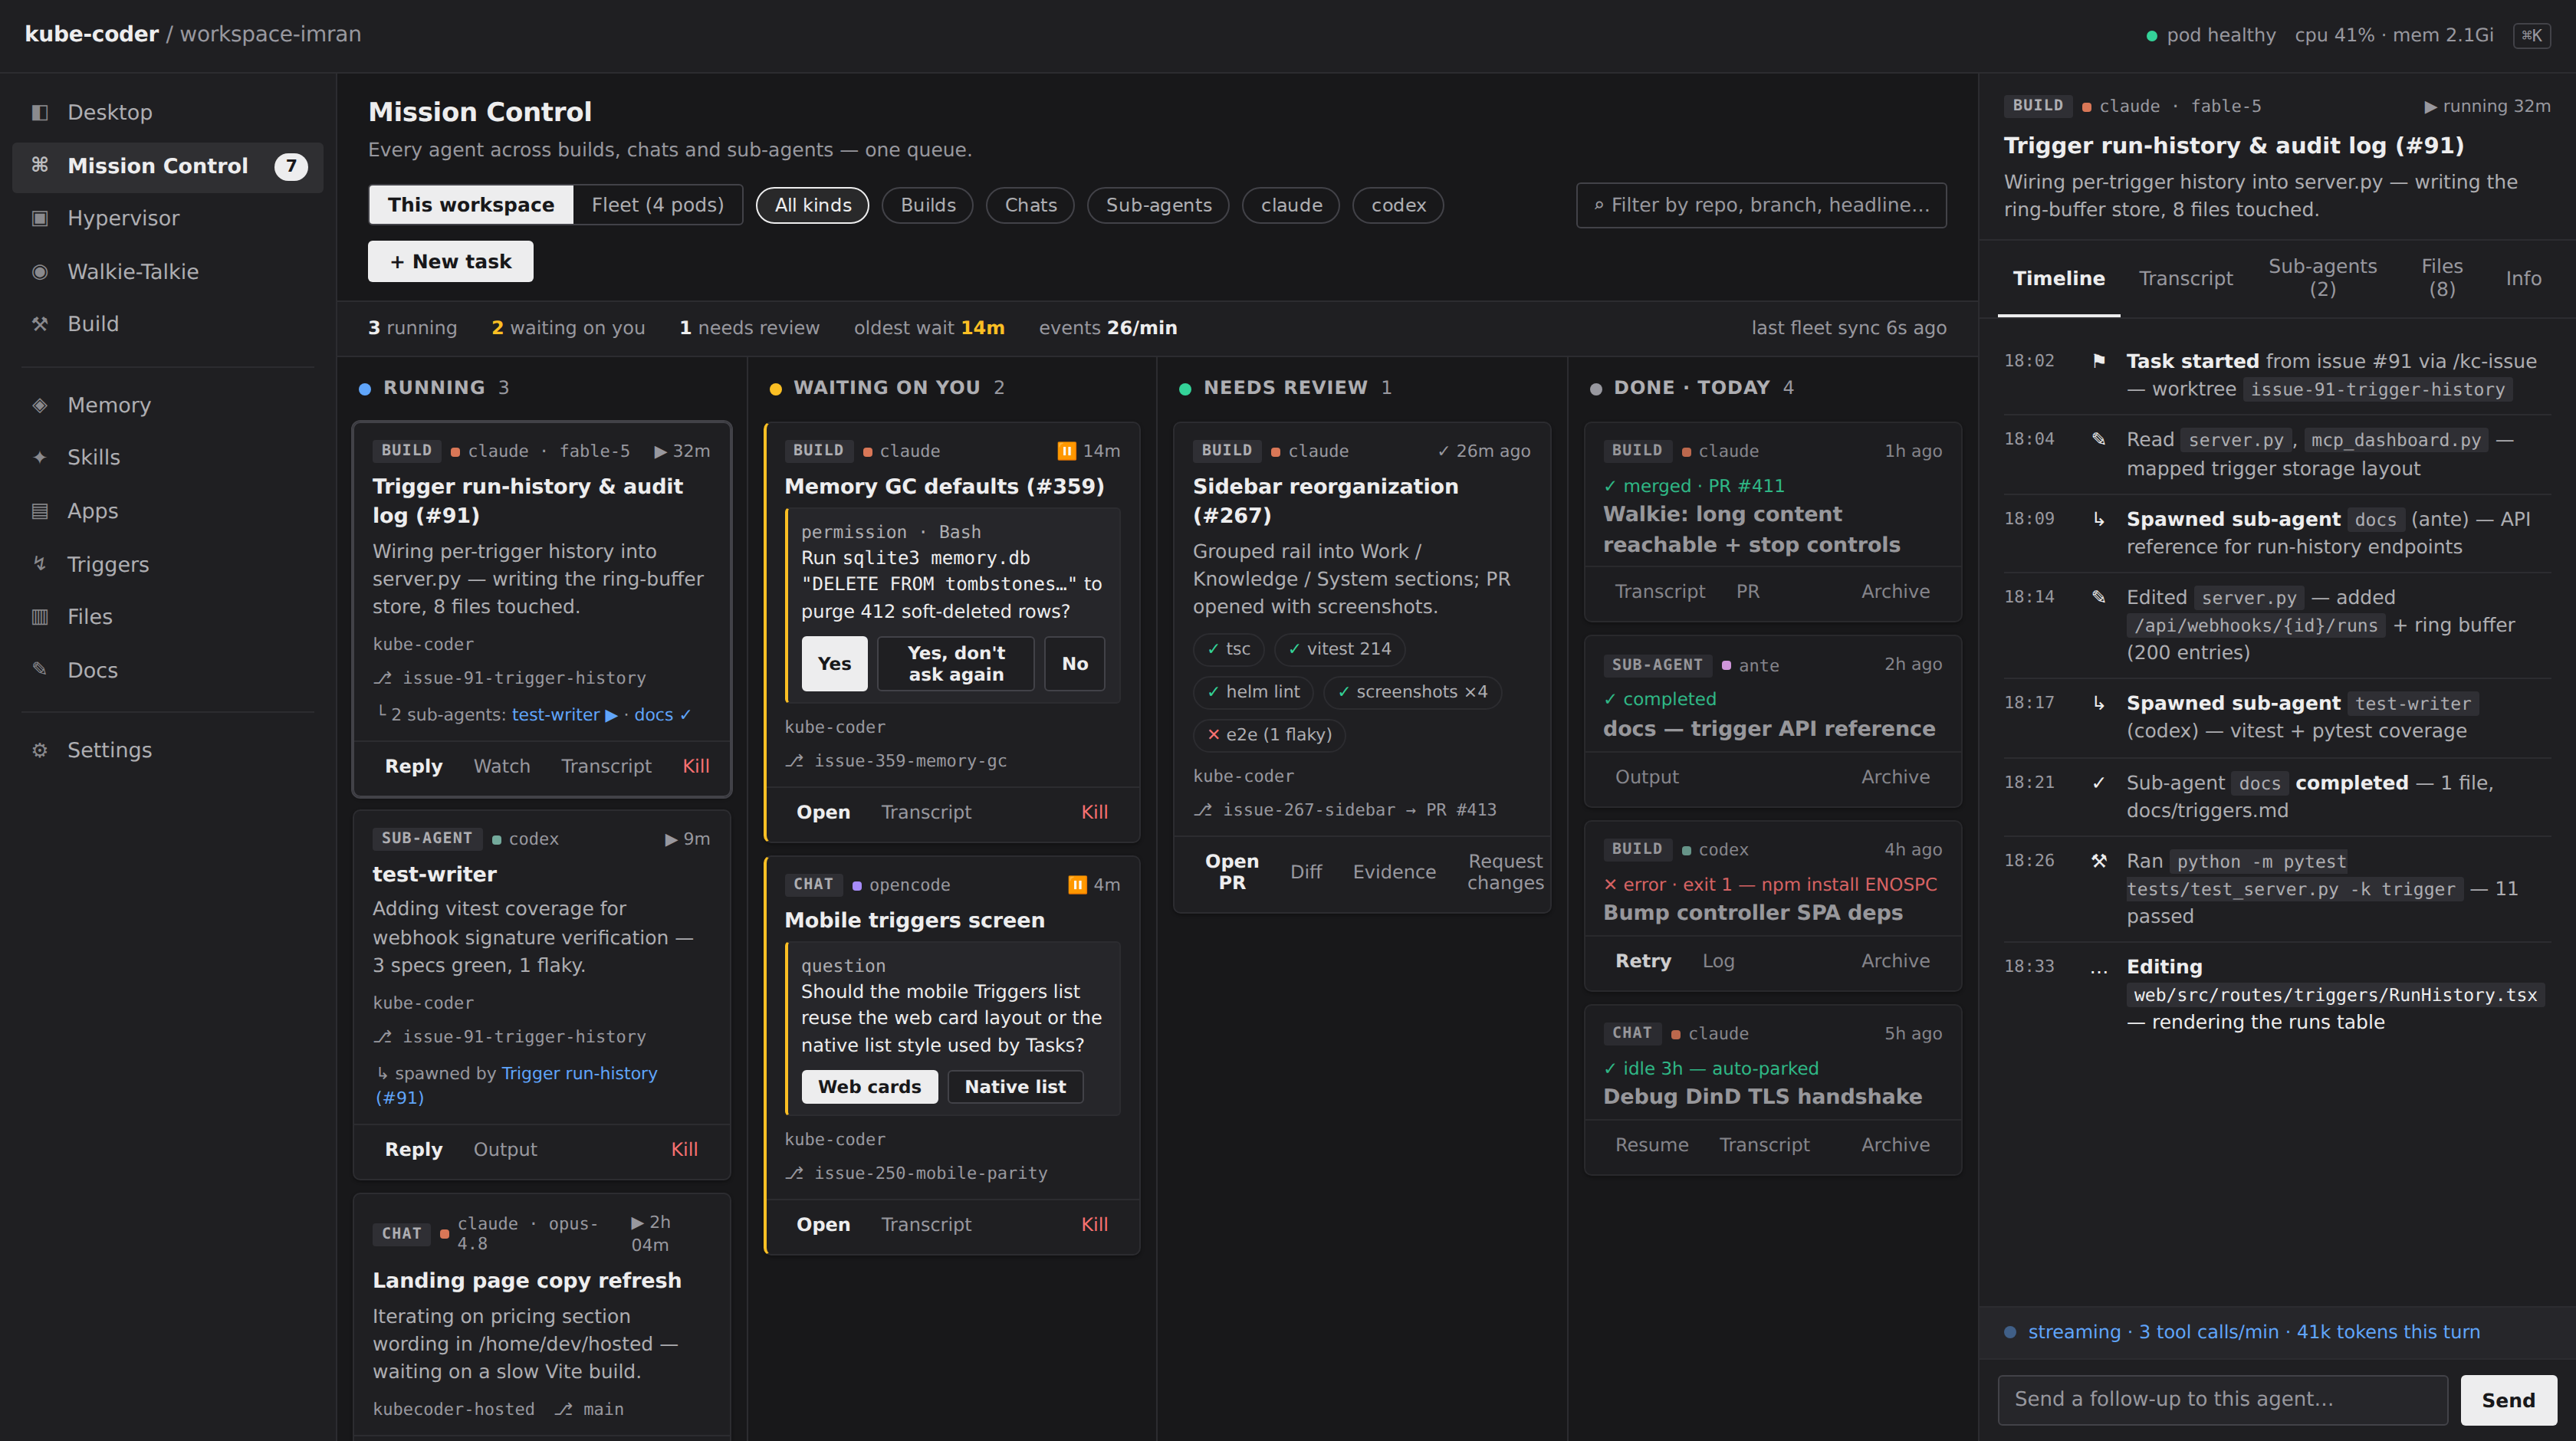Answer Web cards for mobile triggers
The height and width of the screenshot is (1441, 2576).
[869, 1087]
